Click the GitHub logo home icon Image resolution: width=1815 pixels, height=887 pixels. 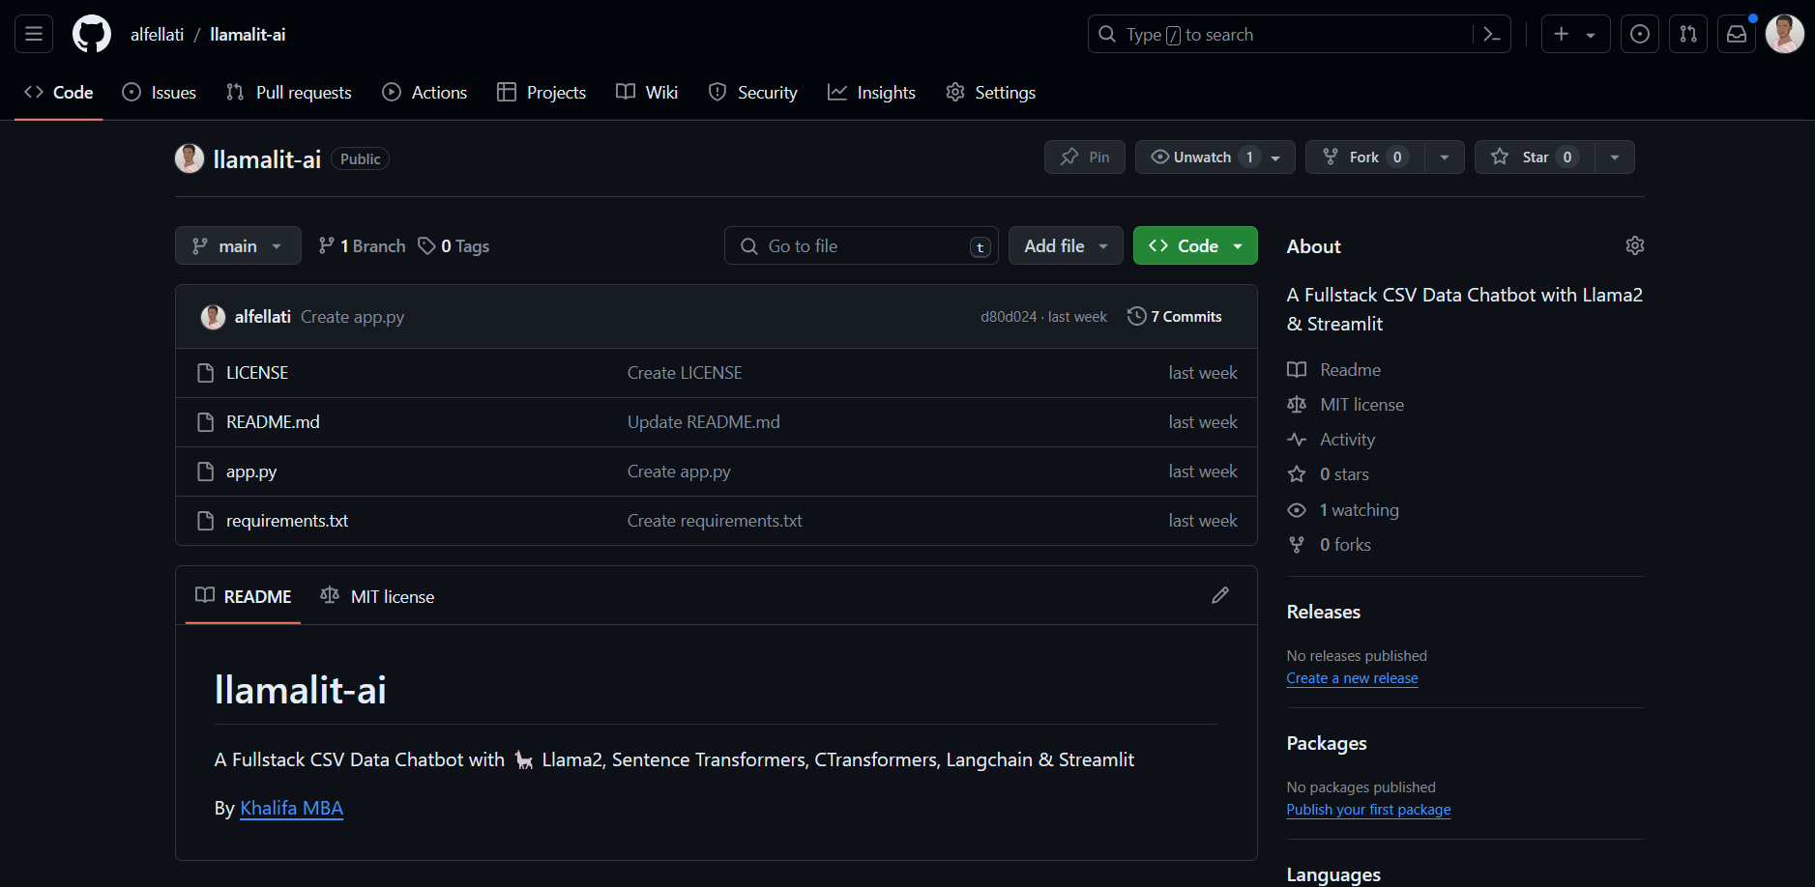92,35
